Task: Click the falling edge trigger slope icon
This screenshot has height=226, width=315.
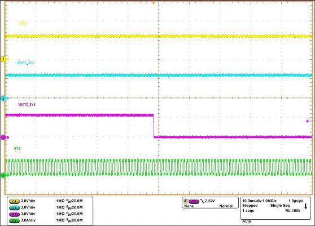Action: point(202,201)
